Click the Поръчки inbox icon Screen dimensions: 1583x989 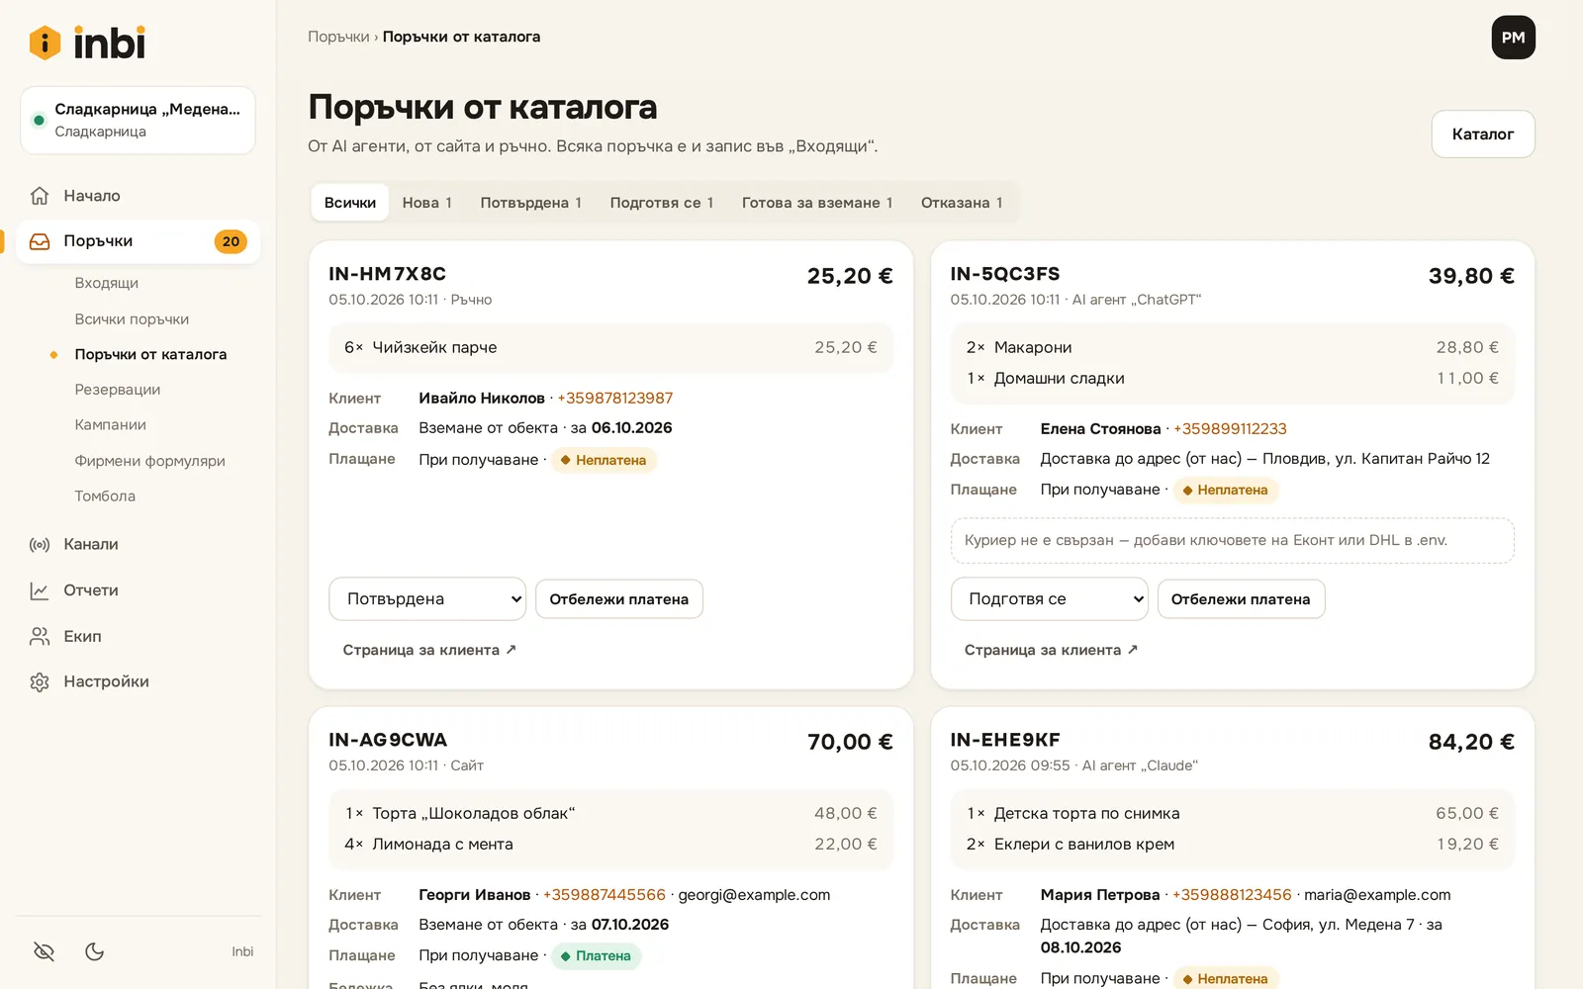tap(40, 241)
